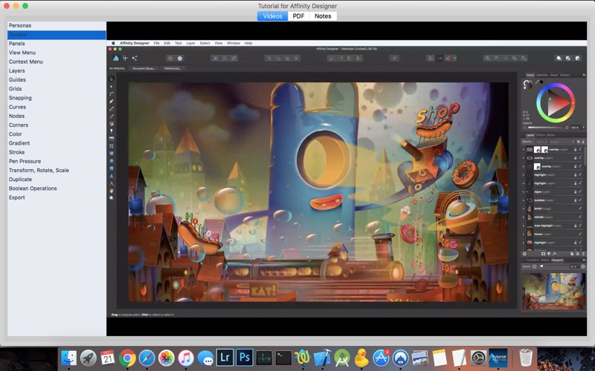
Task: Expand the bubbles layer
Action: pyautogui.click(x=524, y=200)
